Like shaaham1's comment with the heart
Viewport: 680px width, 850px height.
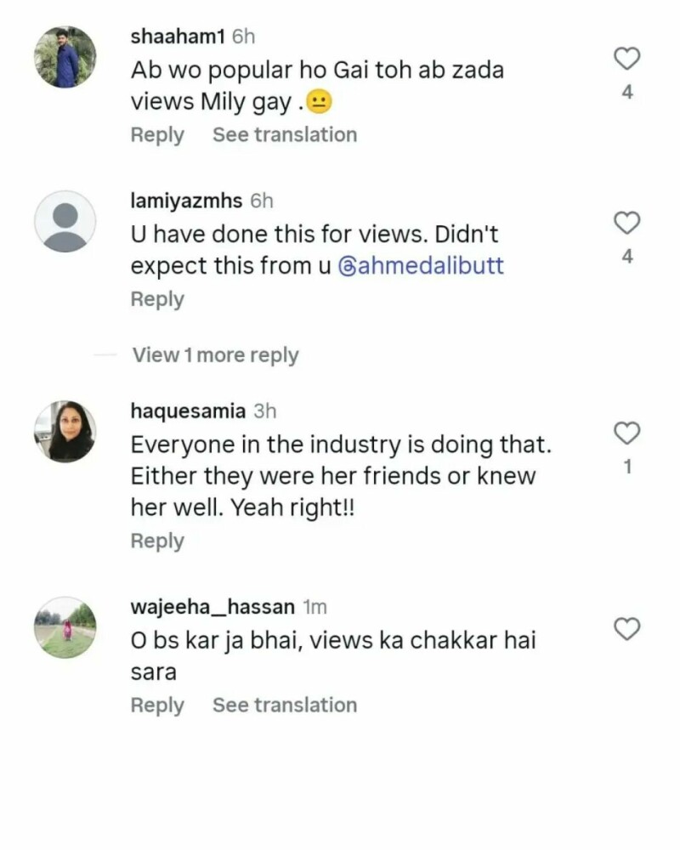pos(626,59)
